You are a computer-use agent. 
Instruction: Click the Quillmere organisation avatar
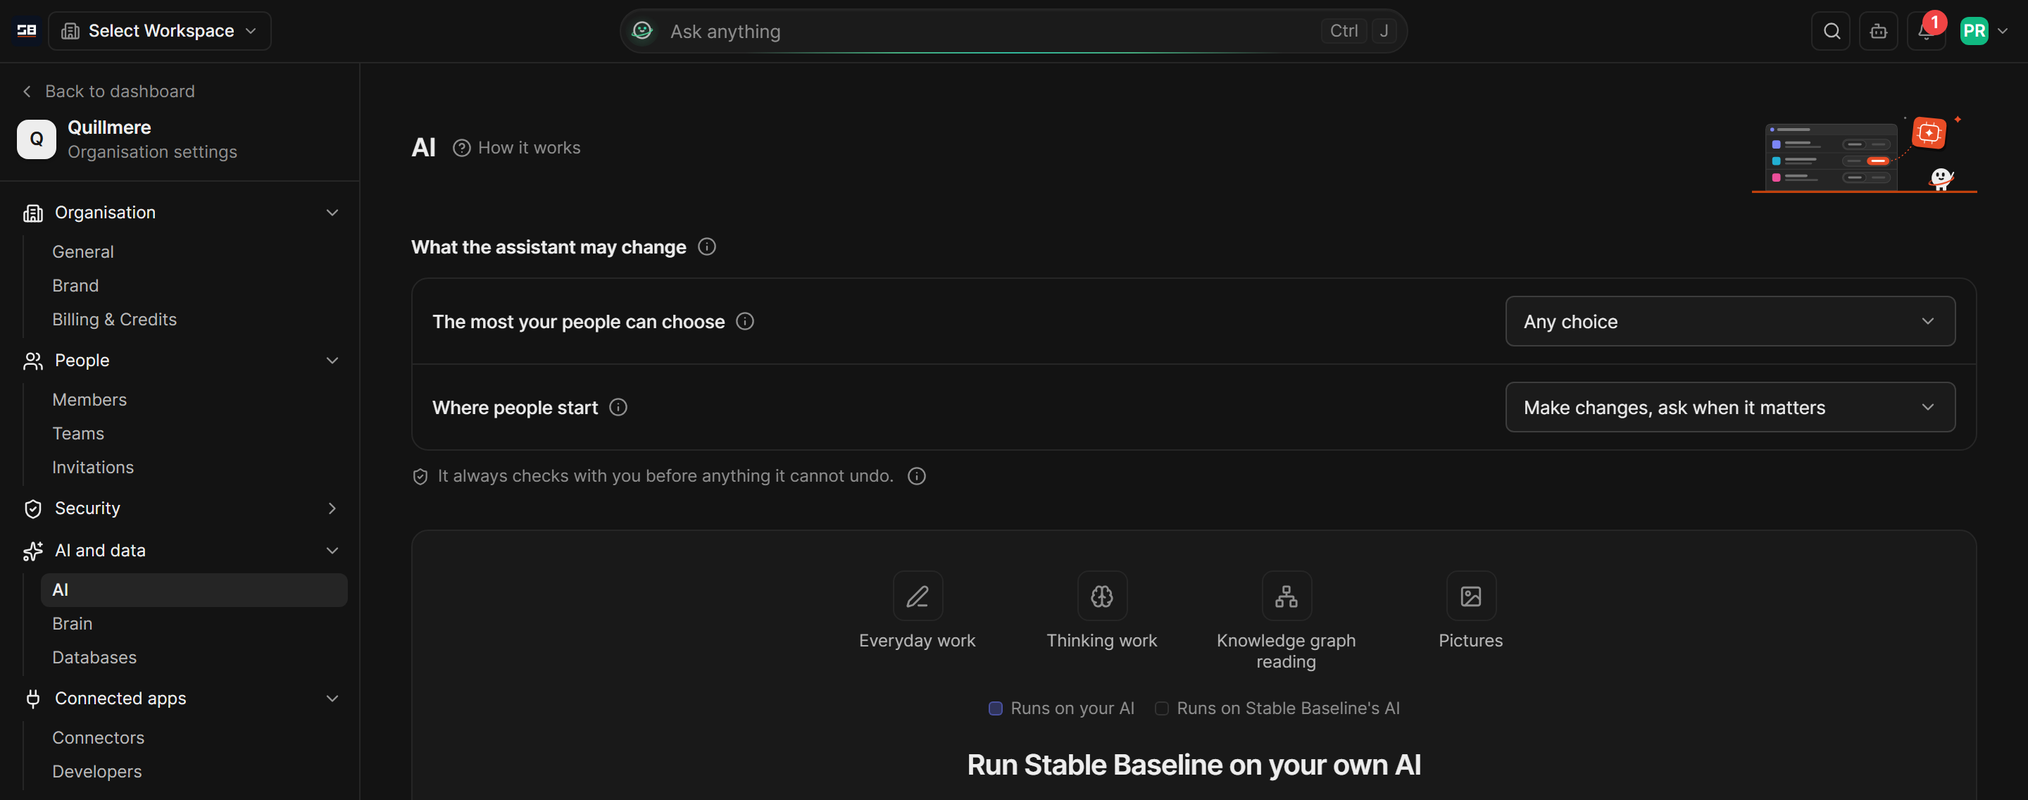coord(36,139)
